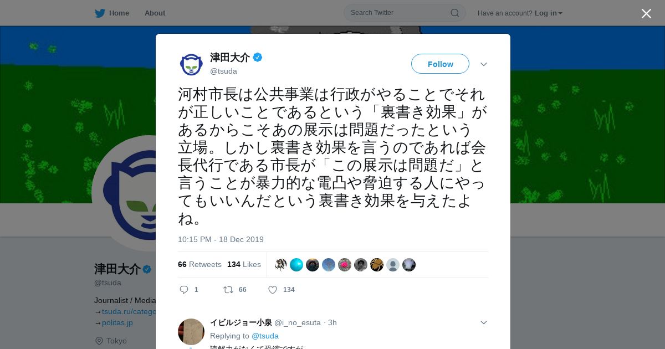Close the tweet overlay with X

[x=646, y=13]
